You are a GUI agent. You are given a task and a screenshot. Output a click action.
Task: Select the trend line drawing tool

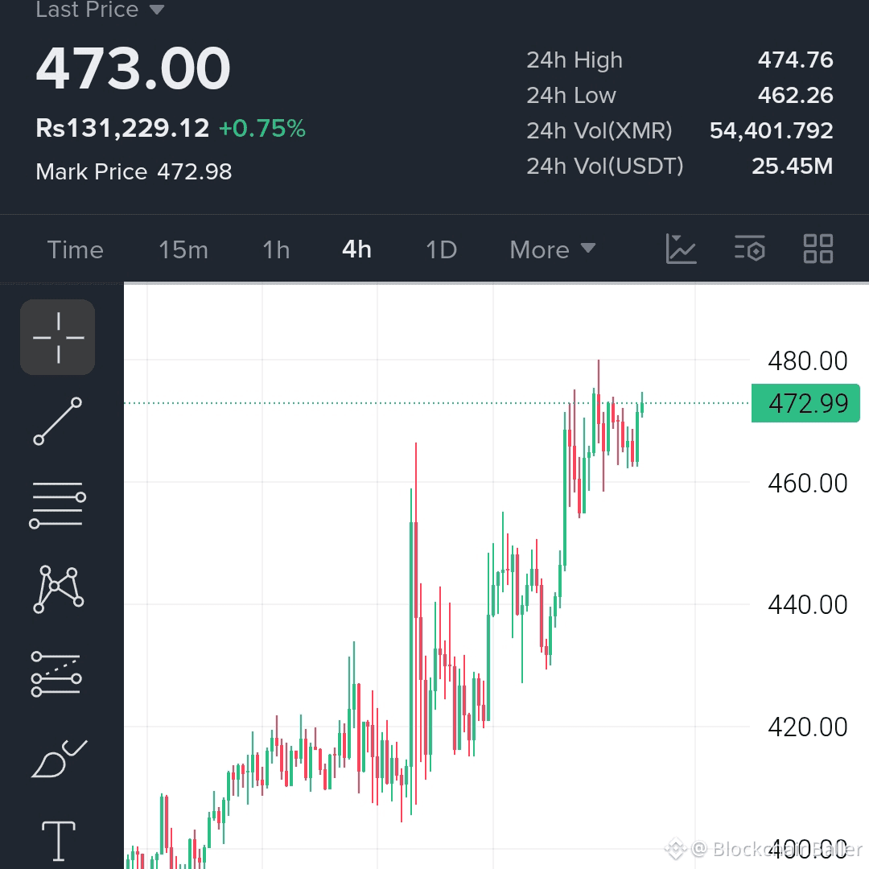click(x=58, y=421)
